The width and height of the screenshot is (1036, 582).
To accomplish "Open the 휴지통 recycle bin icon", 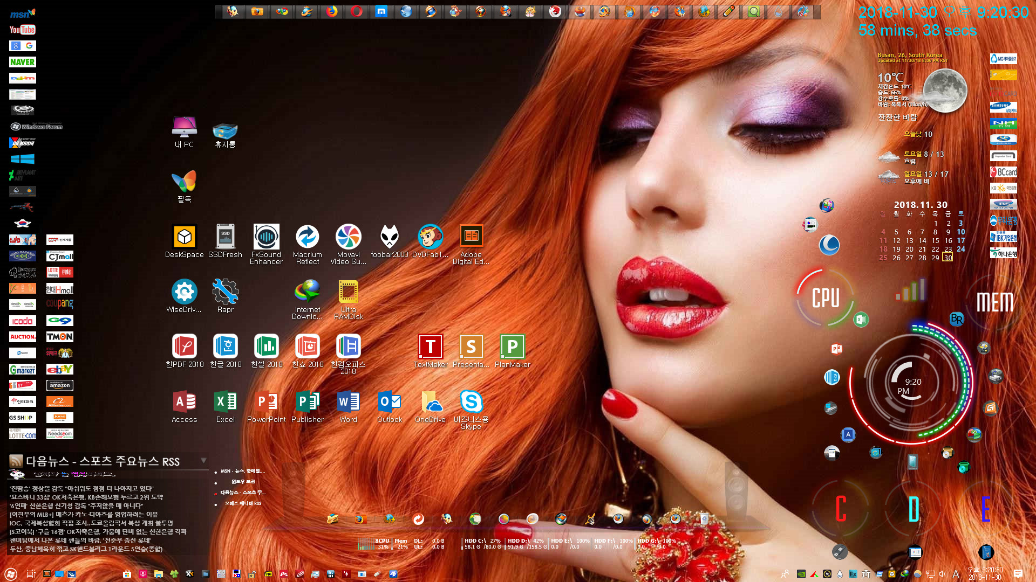I will tap(225, 134).
